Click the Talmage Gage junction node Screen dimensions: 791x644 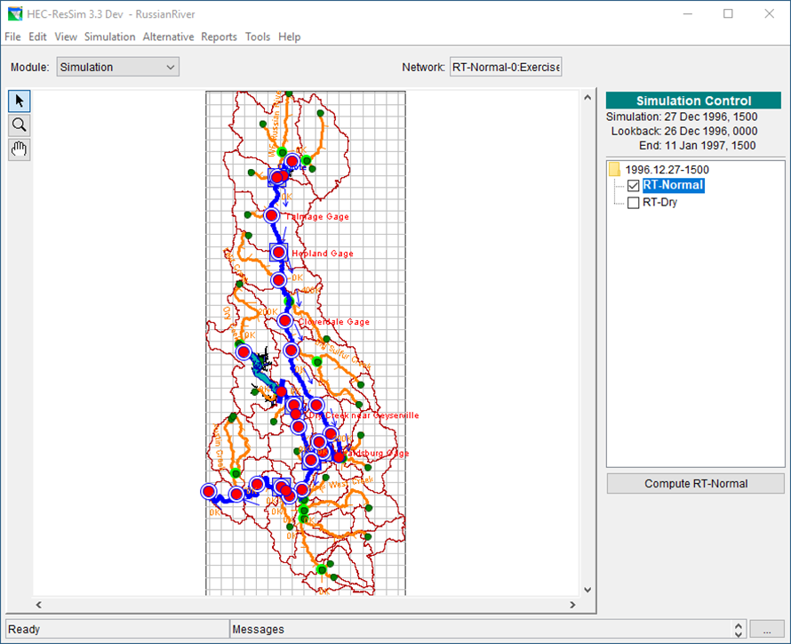(x=272, y=215)
